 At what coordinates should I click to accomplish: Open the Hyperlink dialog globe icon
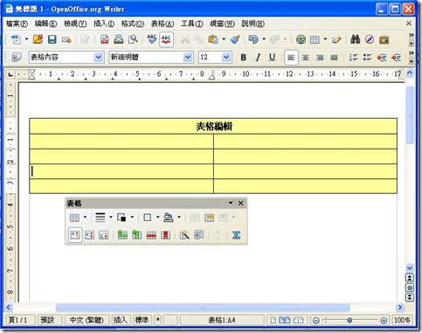point(301,39)
